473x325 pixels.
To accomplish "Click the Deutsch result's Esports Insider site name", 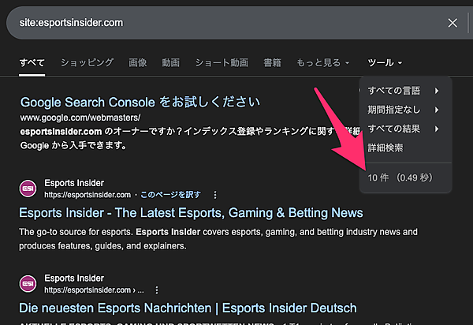I will point(74,278).
